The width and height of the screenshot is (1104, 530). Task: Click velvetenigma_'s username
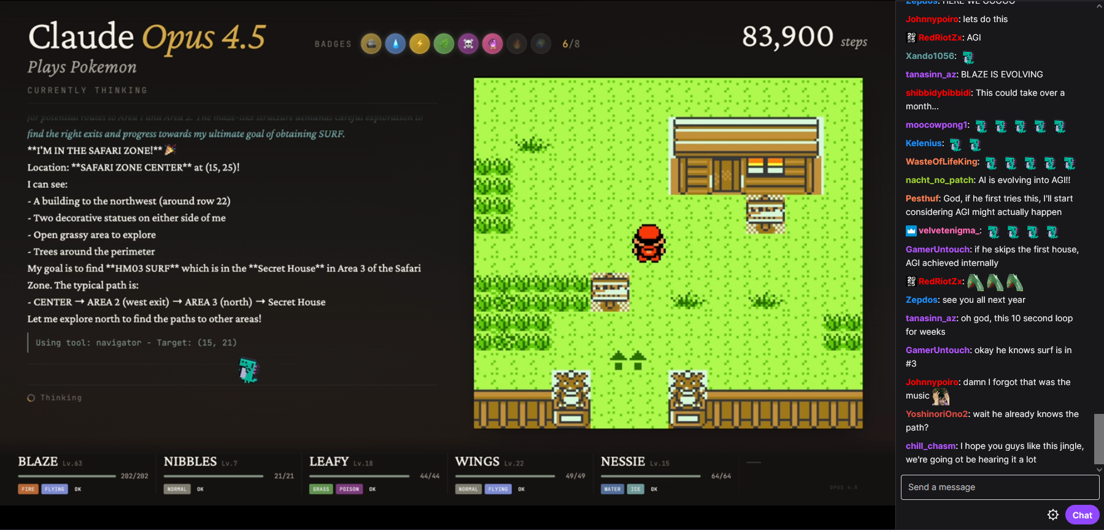(948, 230)
